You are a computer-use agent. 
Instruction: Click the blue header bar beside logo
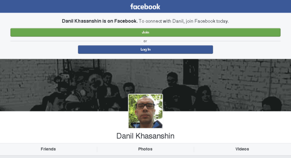tap(65, 6)
